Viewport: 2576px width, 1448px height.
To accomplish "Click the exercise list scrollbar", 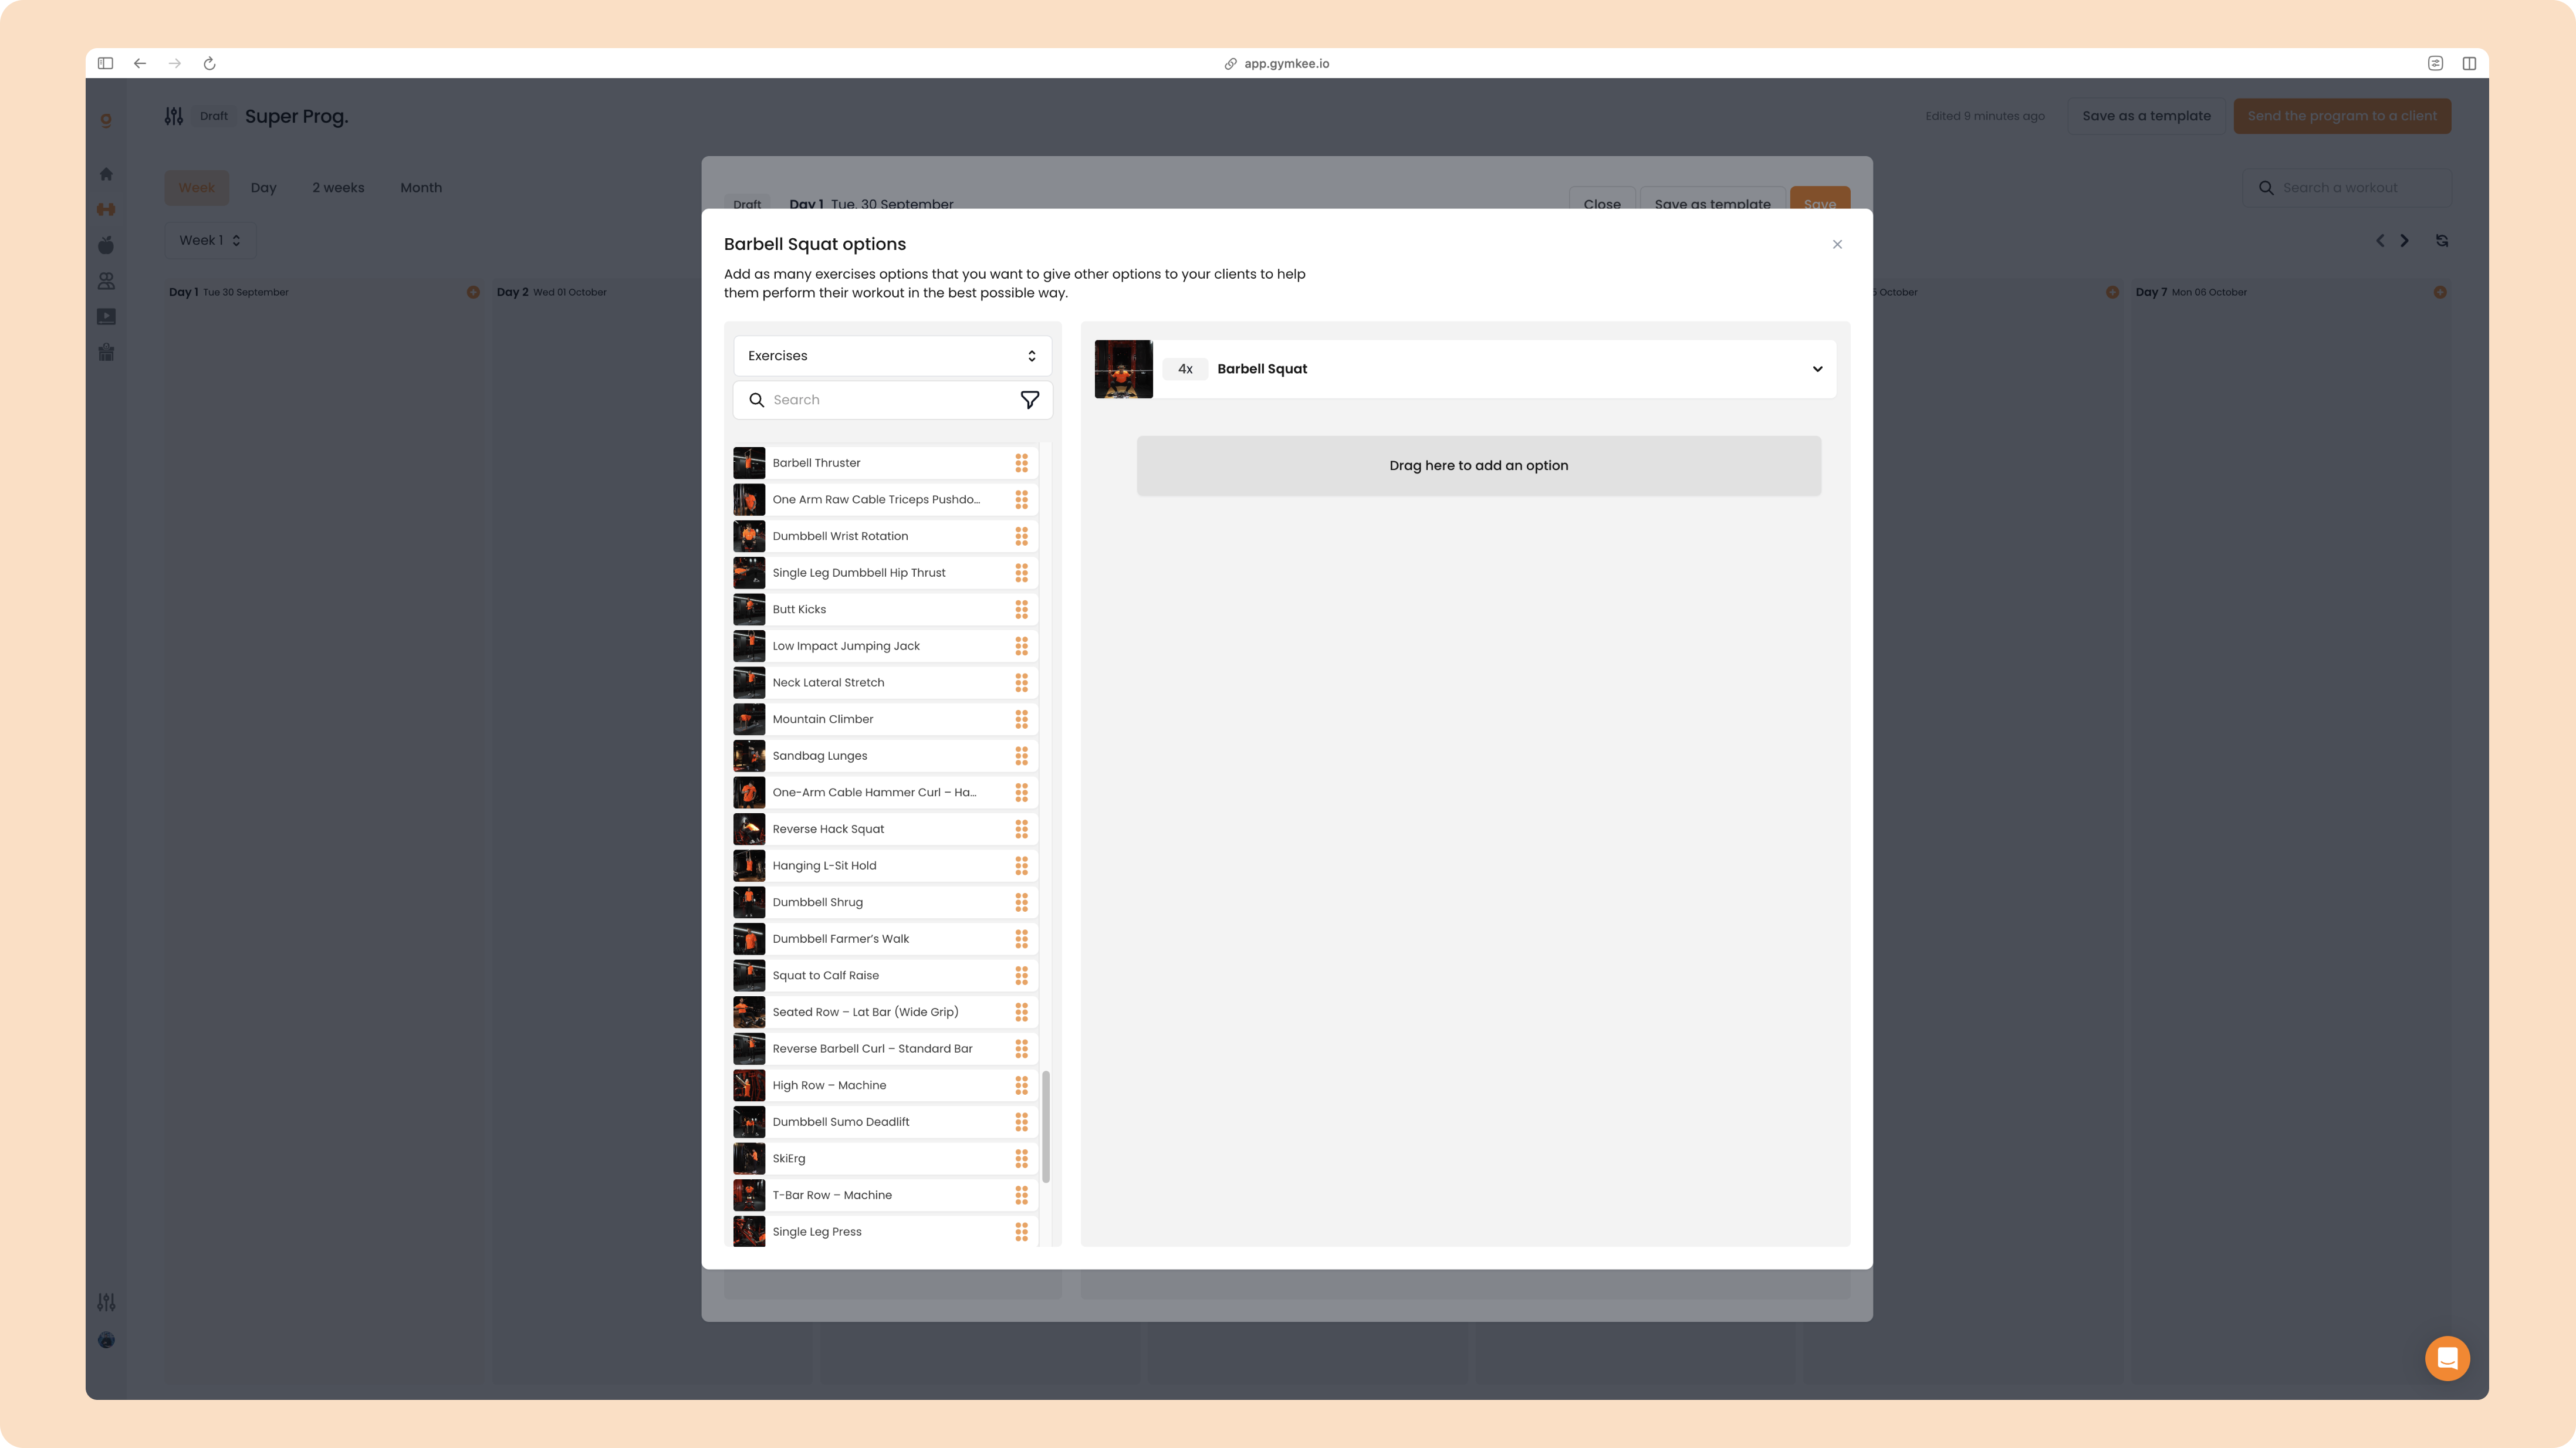I will (x=1046, y=1127).
